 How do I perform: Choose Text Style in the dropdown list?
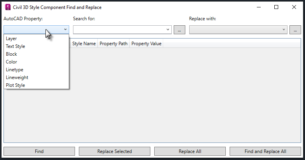15,46
